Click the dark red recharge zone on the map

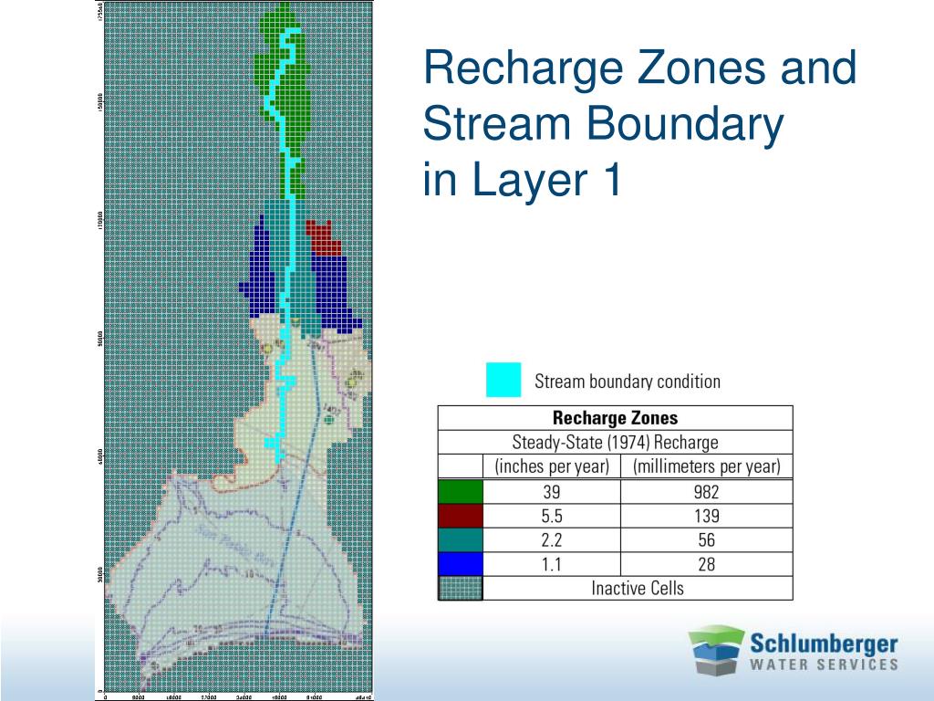pos(322,237)
